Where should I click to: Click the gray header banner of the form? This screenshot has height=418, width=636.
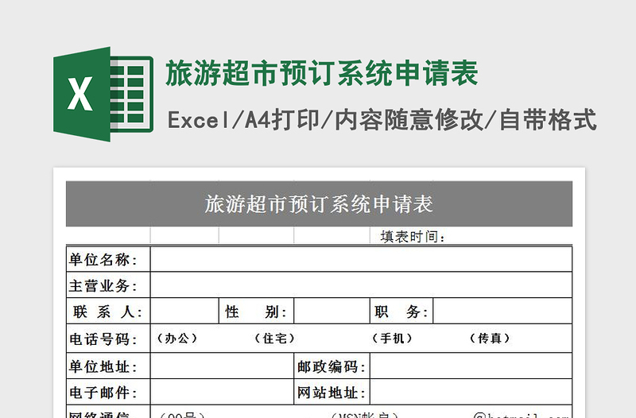[x=319, y=203]
